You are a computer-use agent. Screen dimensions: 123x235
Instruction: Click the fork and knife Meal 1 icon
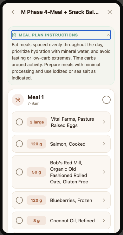[18, 100]
